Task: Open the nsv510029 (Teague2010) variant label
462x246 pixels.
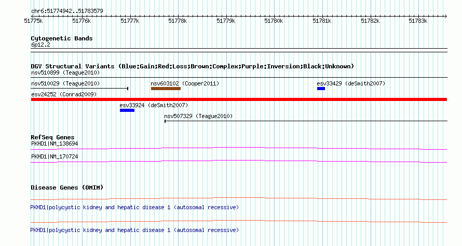Action: (x=65, y=83)
